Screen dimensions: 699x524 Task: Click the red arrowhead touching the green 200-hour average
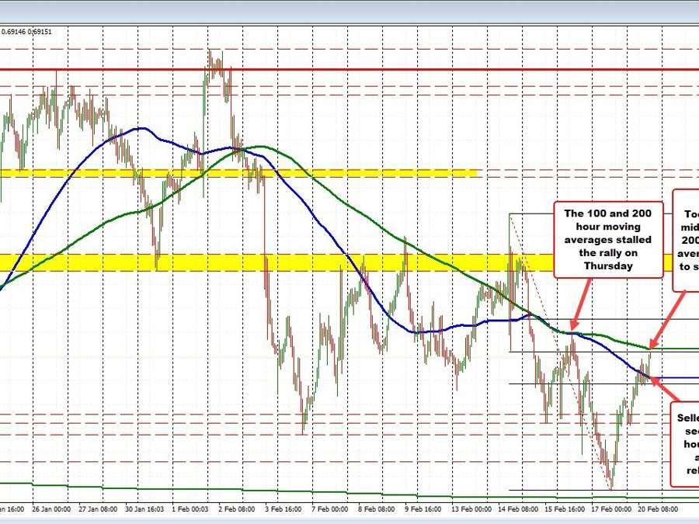click(652, 342)
